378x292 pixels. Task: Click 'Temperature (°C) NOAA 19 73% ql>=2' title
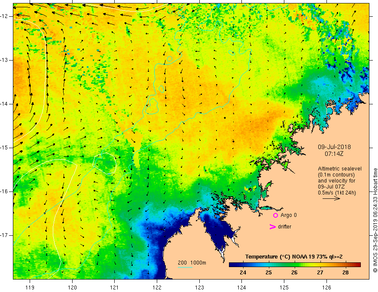point(294,257)
